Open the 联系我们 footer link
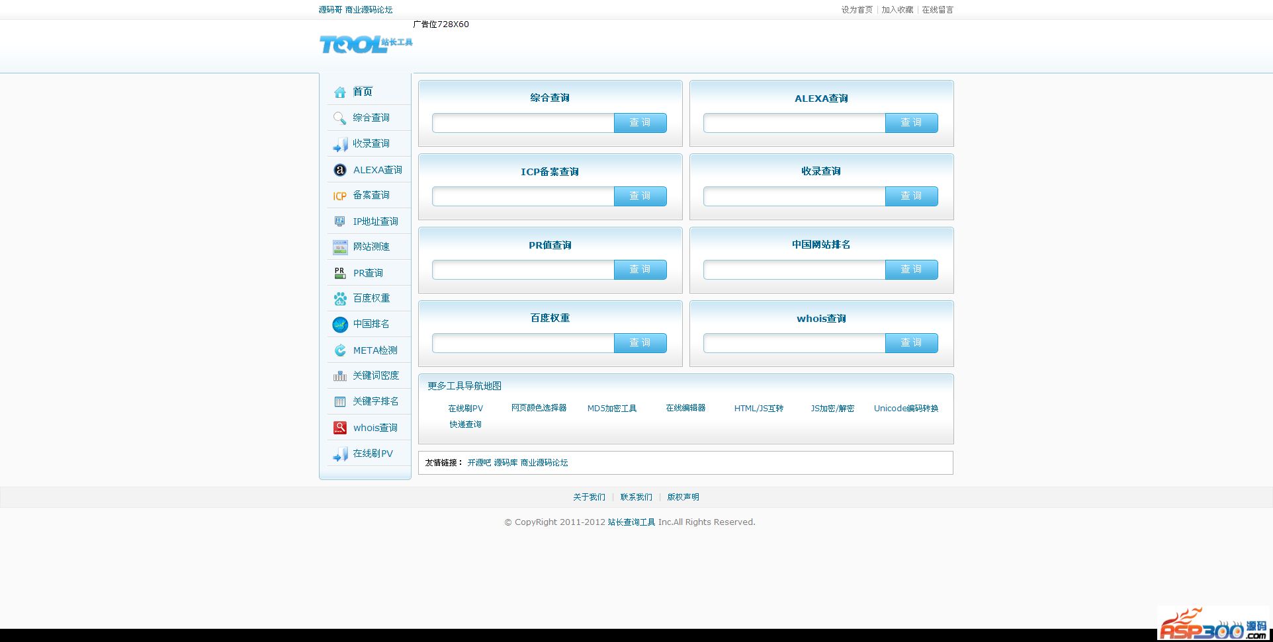The image size is (1273, 642). (x=636, y=497)
